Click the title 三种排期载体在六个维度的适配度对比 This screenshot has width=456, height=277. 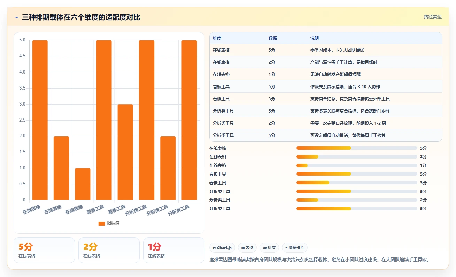[x=81, y=17]
